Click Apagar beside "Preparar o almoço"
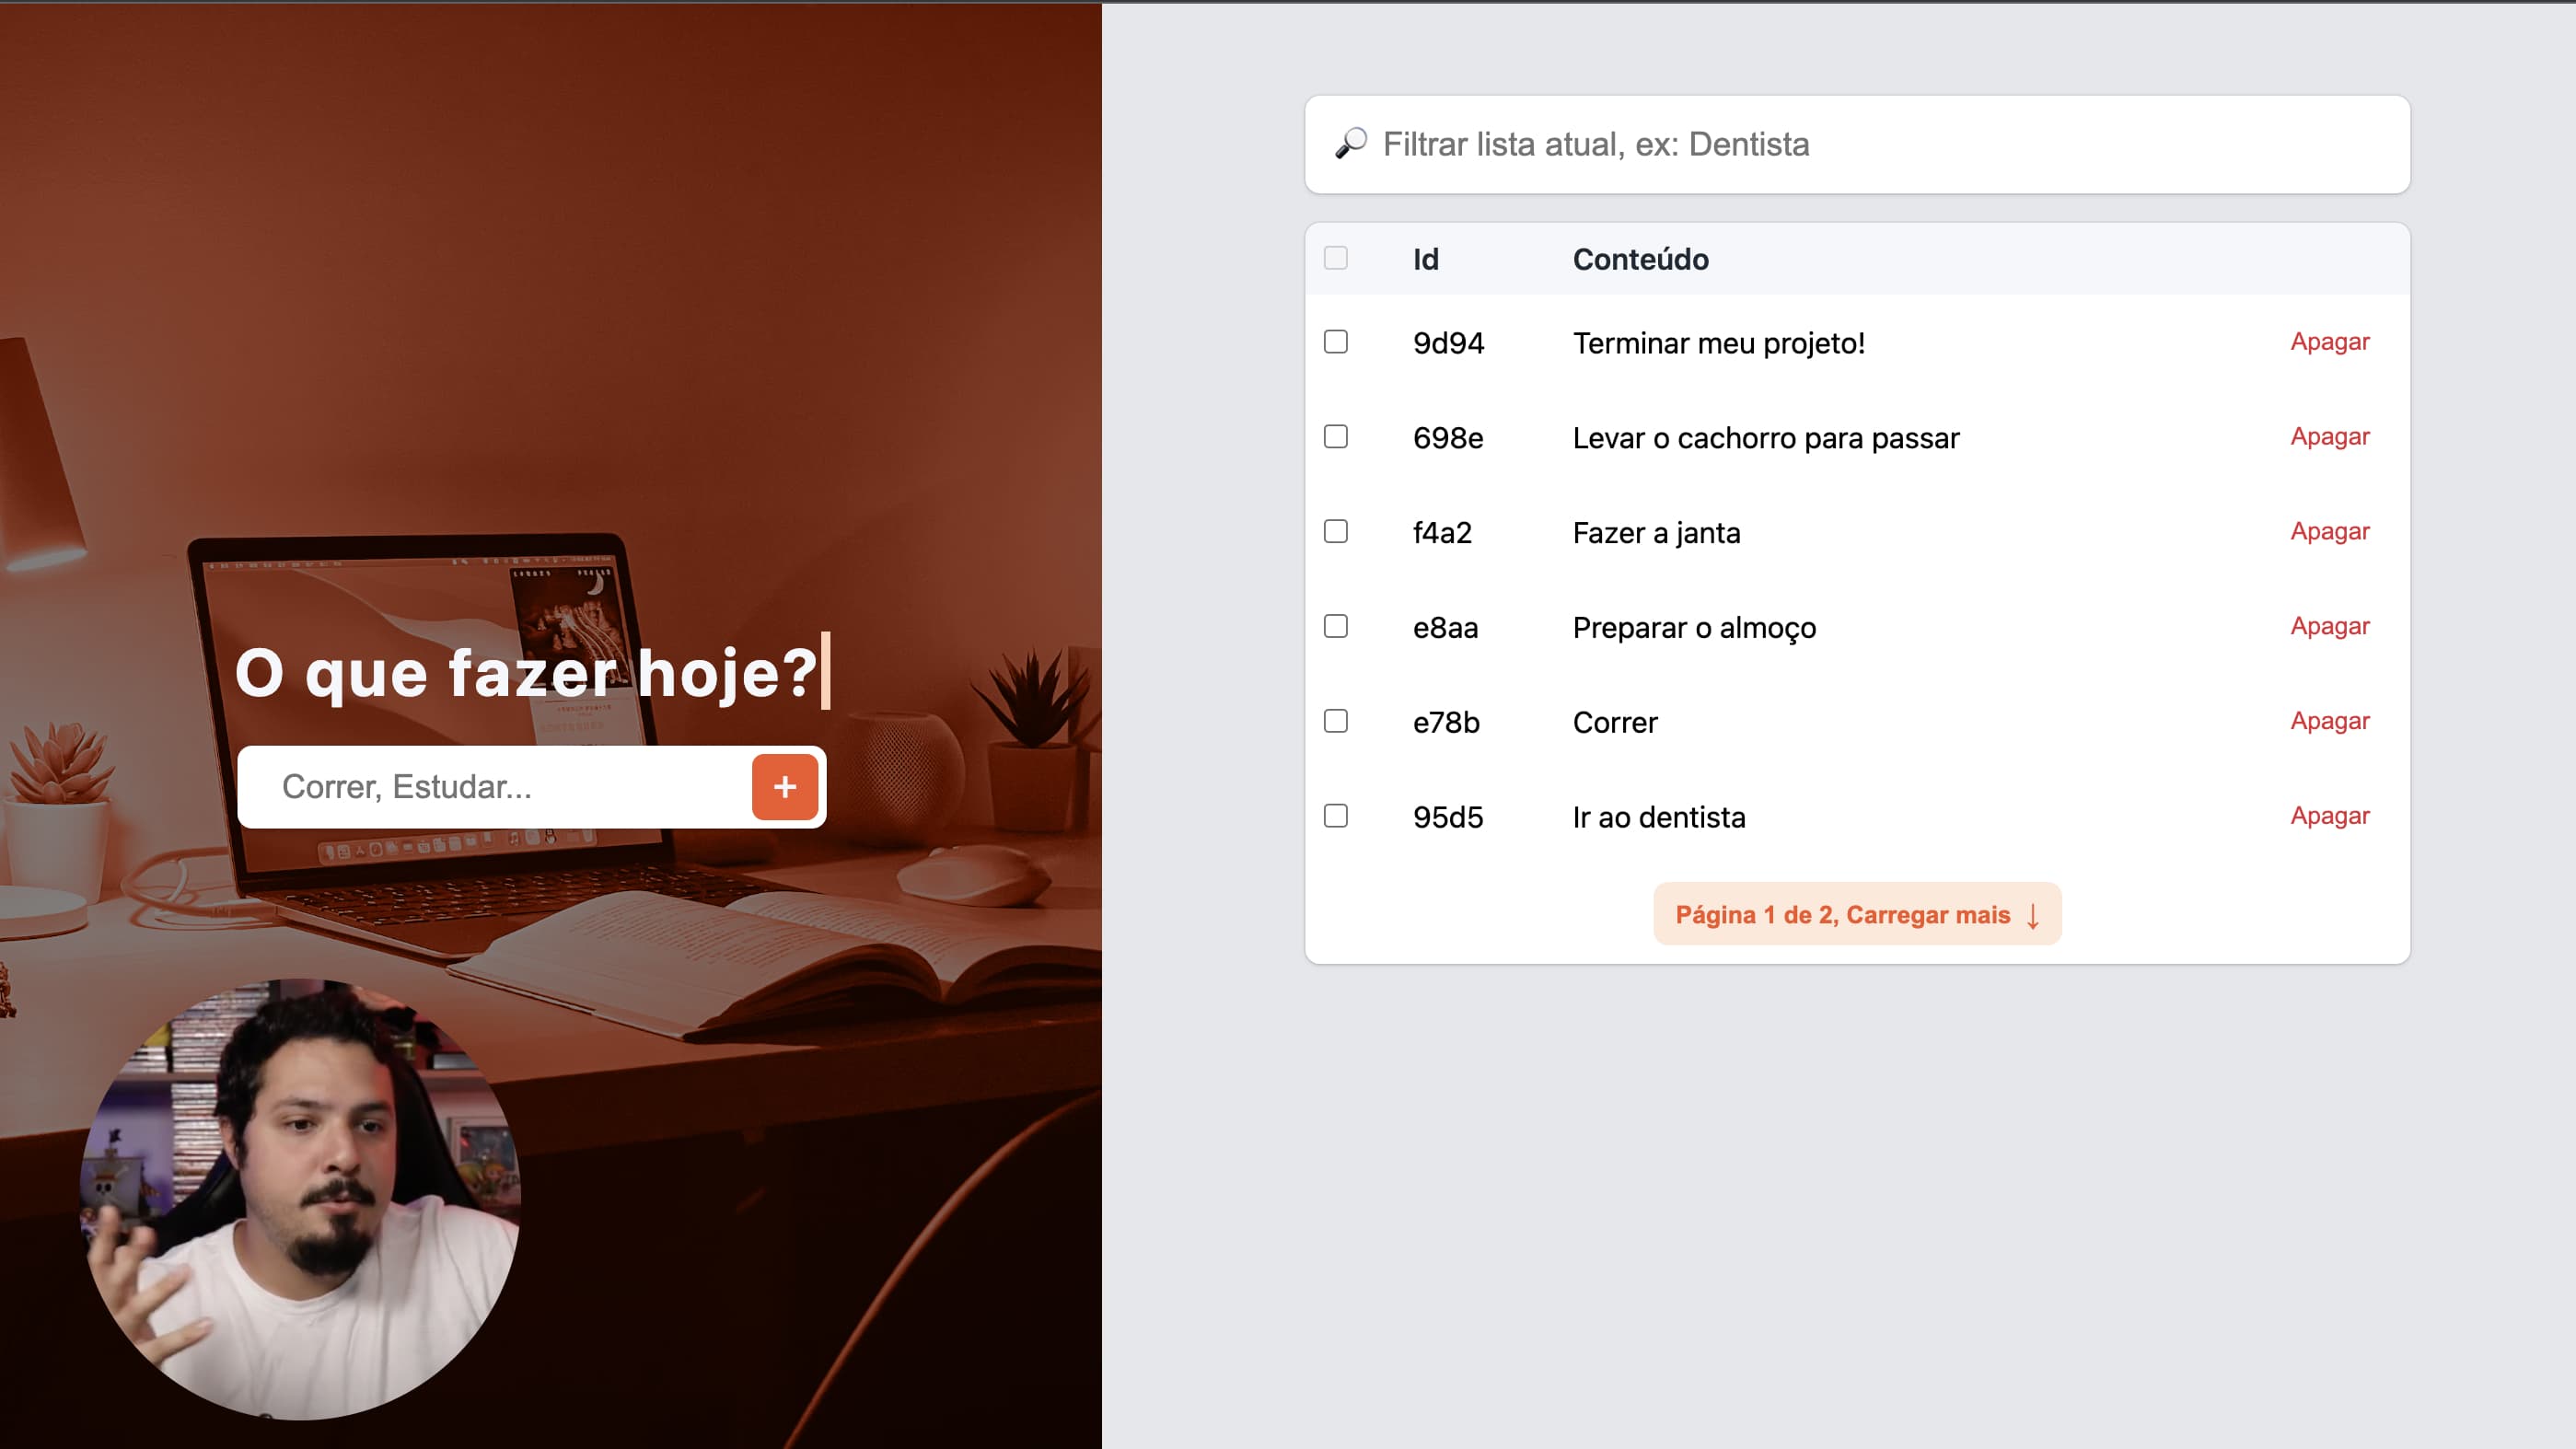The width and height of the screenshot is (2576, 1449). click(x=2330, y=625)
